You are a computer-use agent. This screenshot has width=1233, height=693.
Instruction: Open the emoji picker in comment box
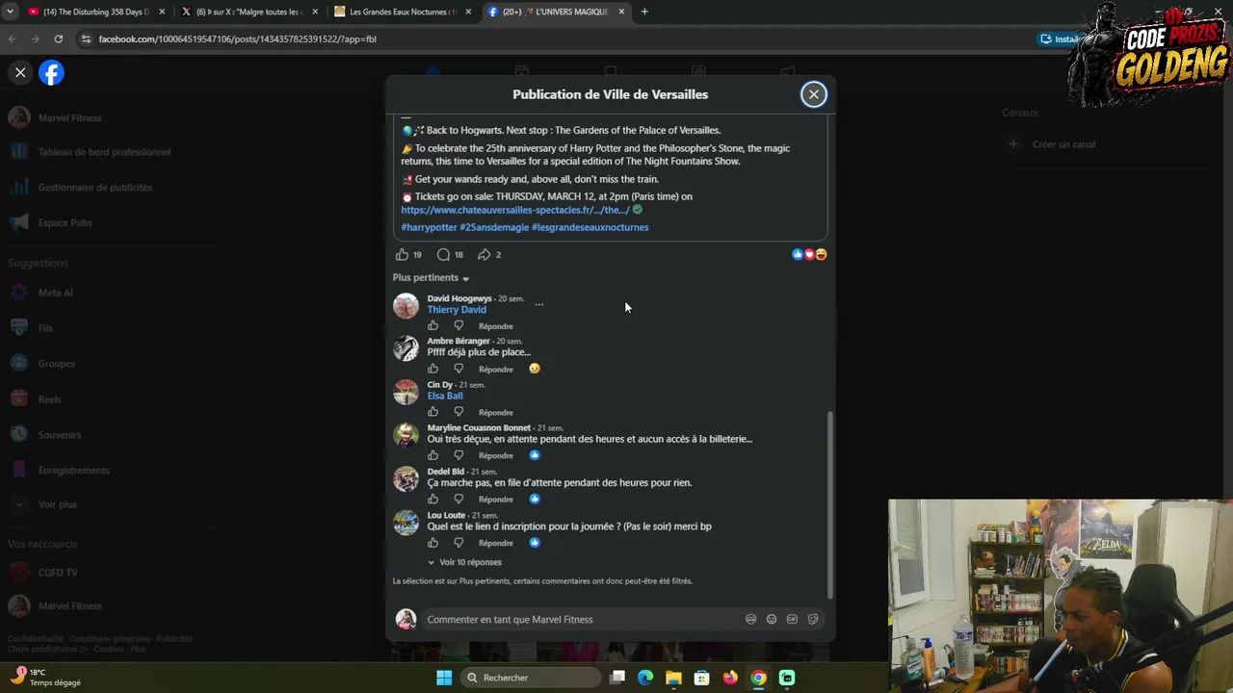[x=772, y=620]
